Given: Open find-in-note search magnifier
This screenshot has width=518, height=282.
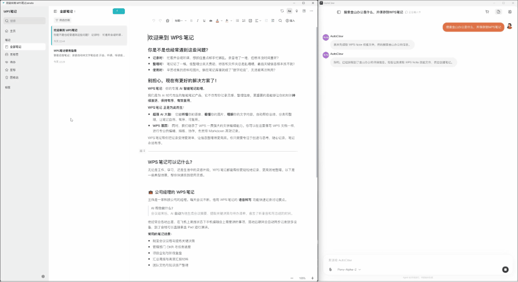Looking at the screenshot, I should [x=280, y=21].
